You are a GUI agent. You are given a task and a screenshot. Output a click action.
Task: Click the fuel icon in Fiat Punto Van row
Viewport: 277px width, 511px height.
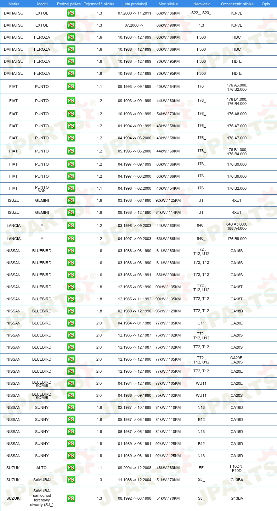[x=71, y=188]
